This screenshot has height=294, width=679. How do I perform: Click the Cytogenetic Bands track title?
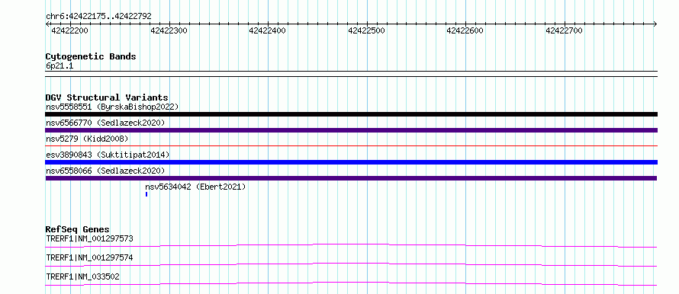coord(91,56)
